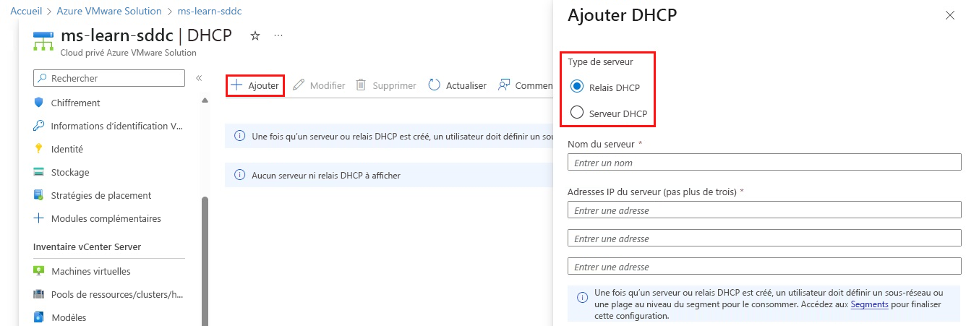This screenshot has width=966, height=326.
Task: Click the Modules complémentaires plus icon
Action: click(39, 218)
